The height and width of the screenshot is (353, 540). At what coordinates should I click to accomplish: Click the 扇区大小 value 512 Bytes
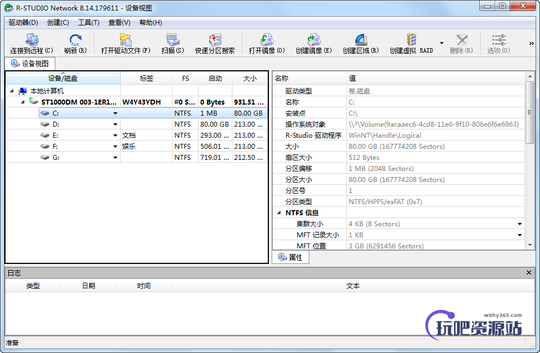pyautogui.click(x=364, y=157)
